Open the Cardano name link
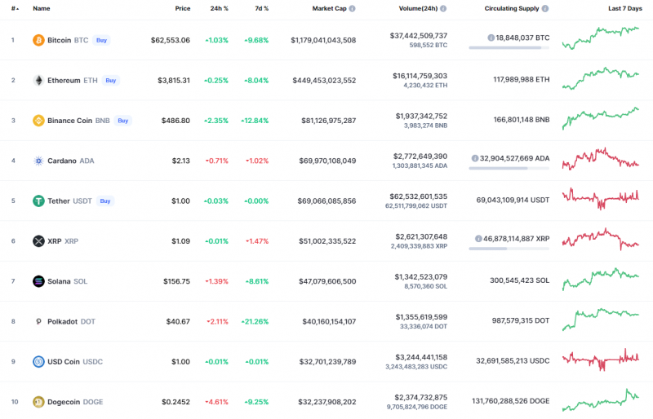 62,161
